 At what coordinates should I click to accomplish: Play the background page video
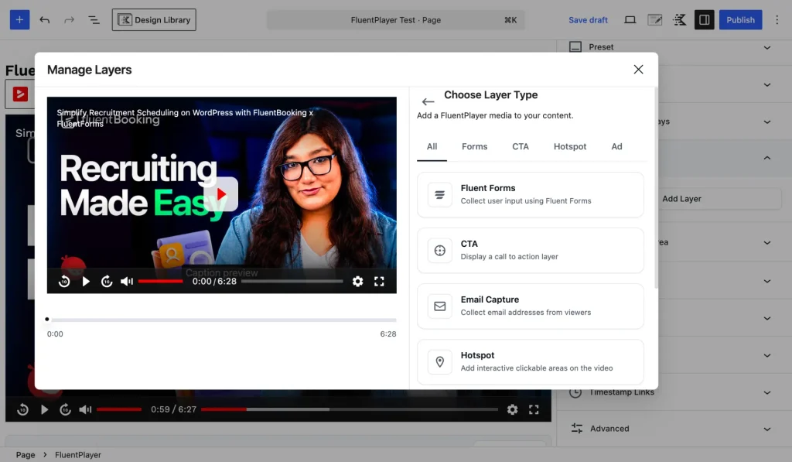pos(44,409)
